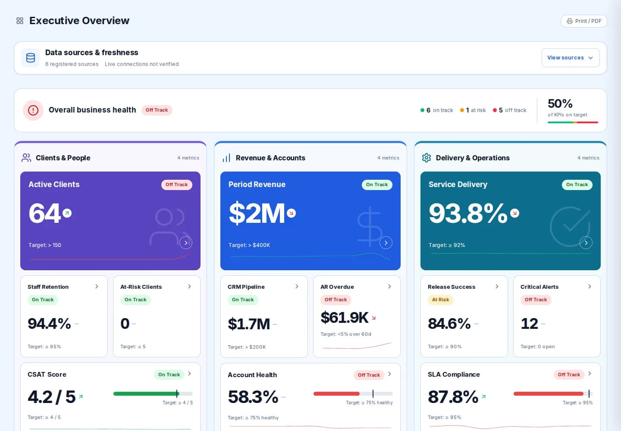The image size is (621, 431).
Task: Expand the At-Risk Clients chevron
Action: pyautogui.click(x=189, y=287)
